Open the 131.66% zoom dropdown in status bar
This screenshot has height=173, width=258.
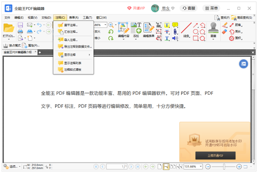pyautogui.click(x=201, y=167)
